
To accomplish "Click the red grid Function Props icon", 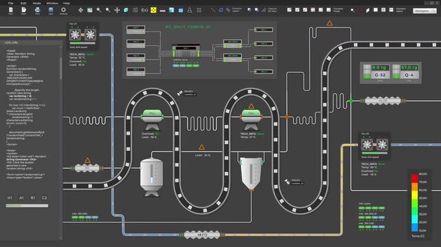I will point(313,10).
